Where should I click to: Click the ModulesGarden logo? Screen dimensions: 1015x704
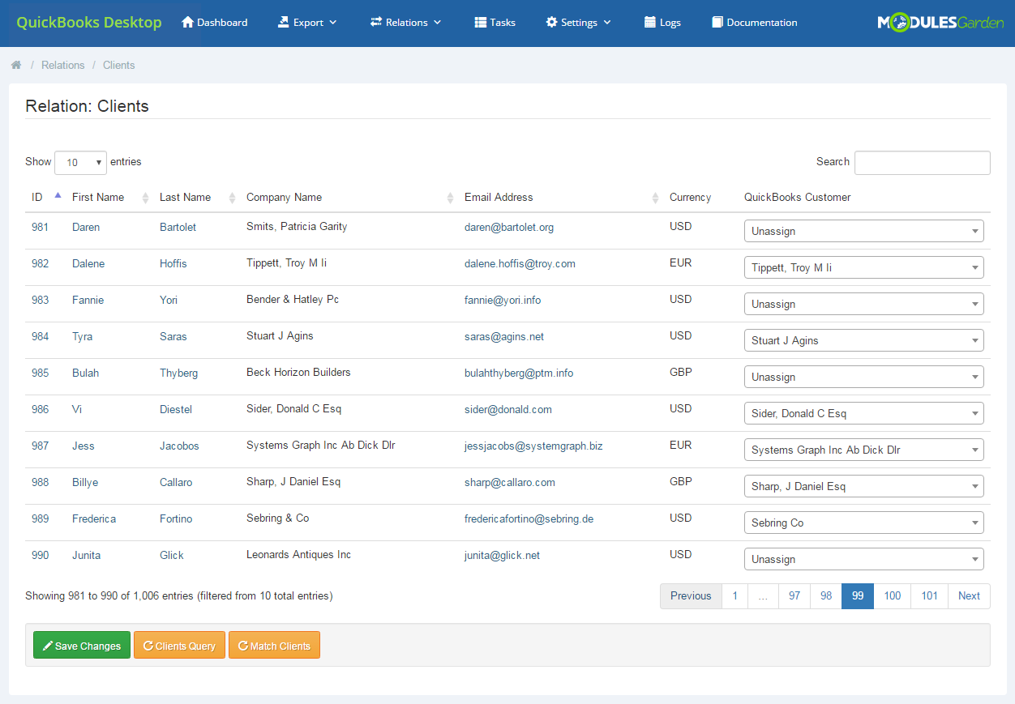[939, 23]
